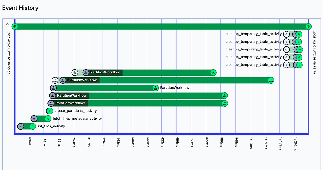Click the 1s 139ms axis label

click(281, 144)
